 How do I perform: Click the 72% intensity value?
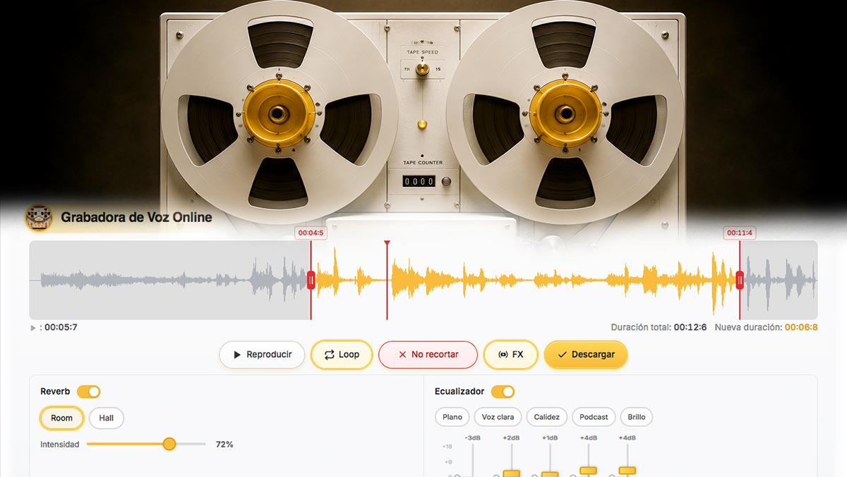coord(224,445)
